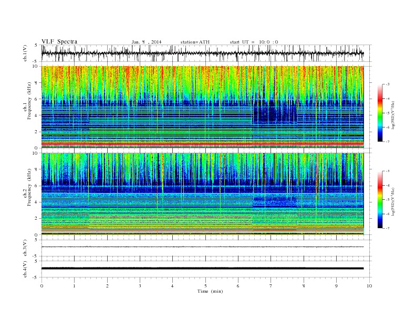Click the ch.1 waveform trace panel
The width and height of the screenshot is (416, 321).
click(206, 53)
